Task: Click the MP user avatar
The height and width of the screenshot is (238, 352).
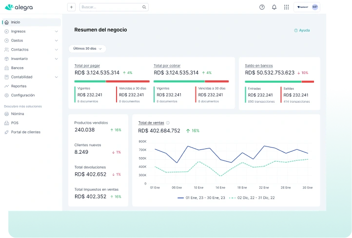Action: coord(315,7)
